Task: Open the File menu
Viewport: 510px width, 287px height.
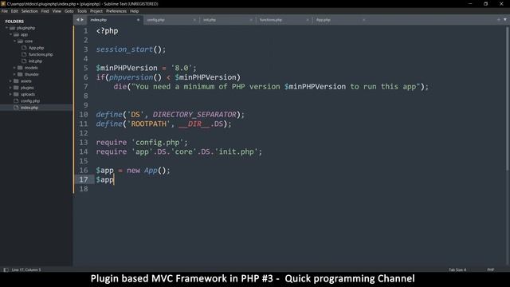Action: click(x=5, y=11)
